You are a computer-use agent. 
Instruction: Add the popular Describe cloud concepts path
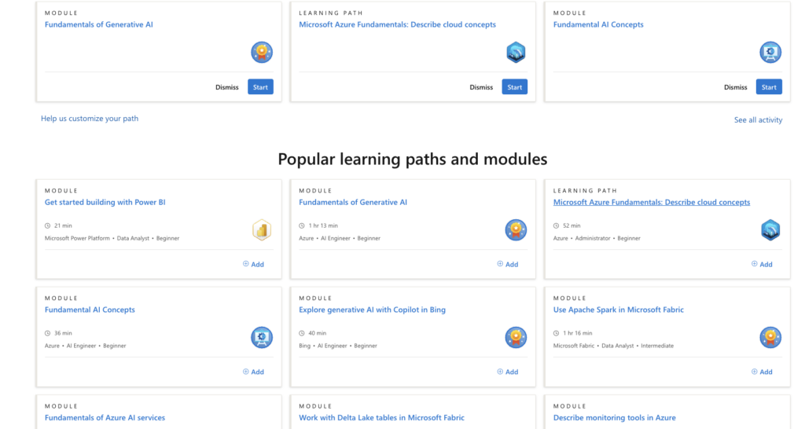761,264
